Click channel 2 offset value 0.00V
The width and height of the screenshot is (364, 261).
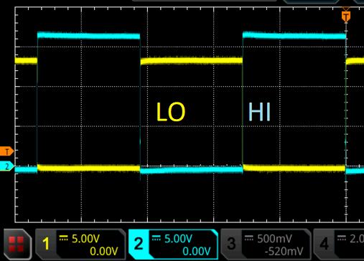(x=197, y=251)
